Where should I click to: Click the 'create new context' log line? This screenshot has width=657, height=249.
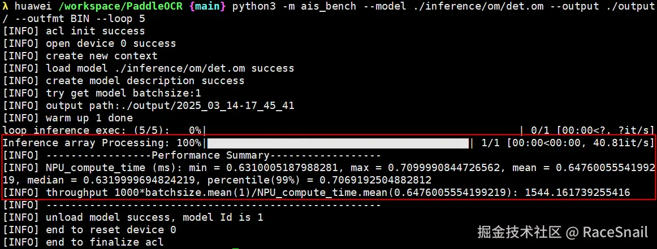coord(101,56)
